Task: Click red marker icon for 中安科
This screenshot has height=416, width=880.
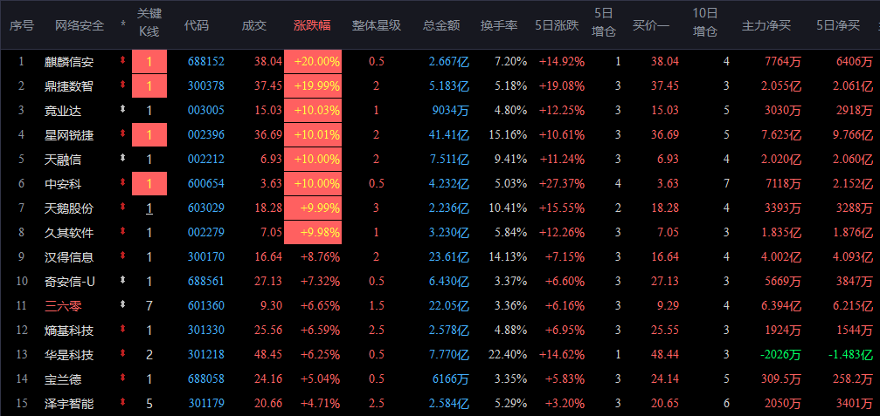Action: pyautogui.click(x=123, y=183)
